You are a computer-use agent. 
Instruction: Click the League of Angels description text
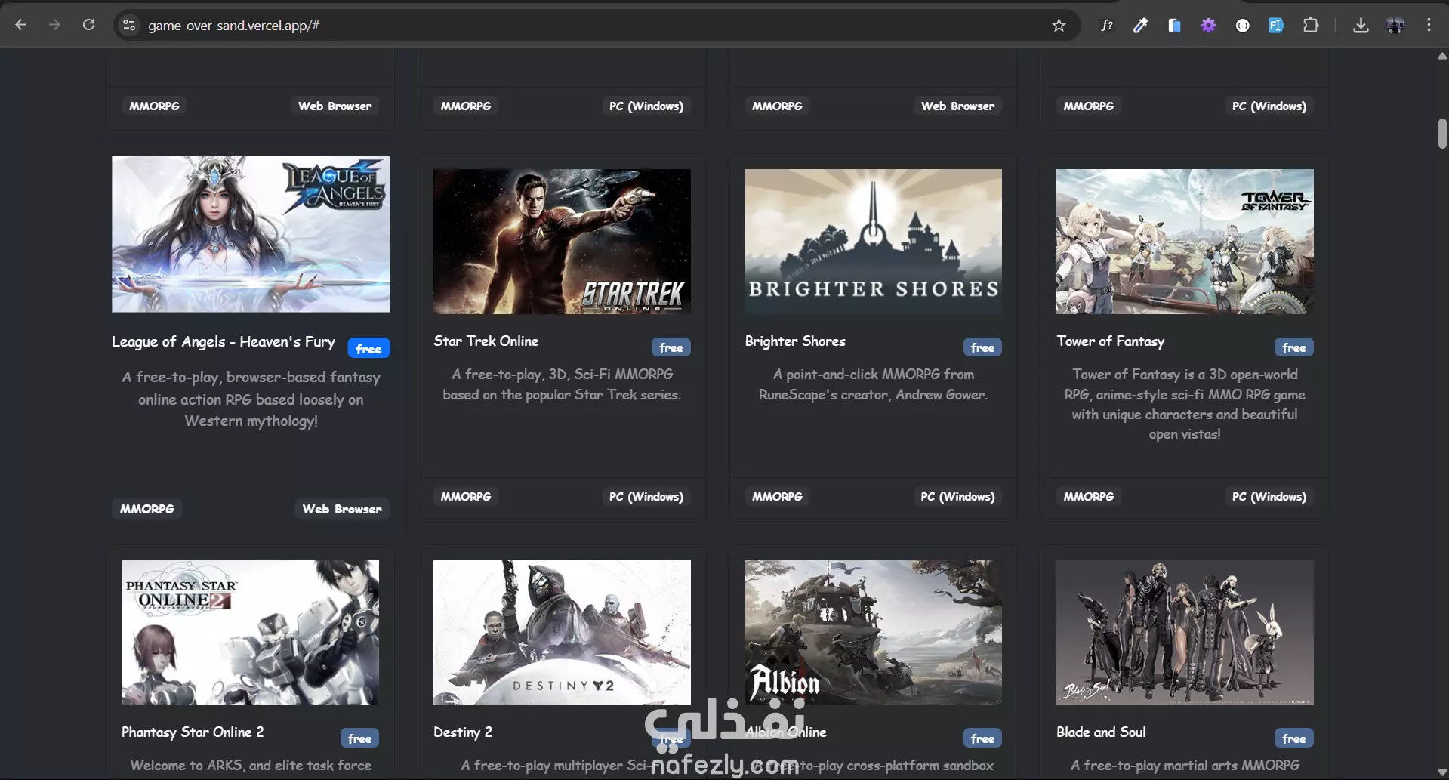tap(251, 399)
